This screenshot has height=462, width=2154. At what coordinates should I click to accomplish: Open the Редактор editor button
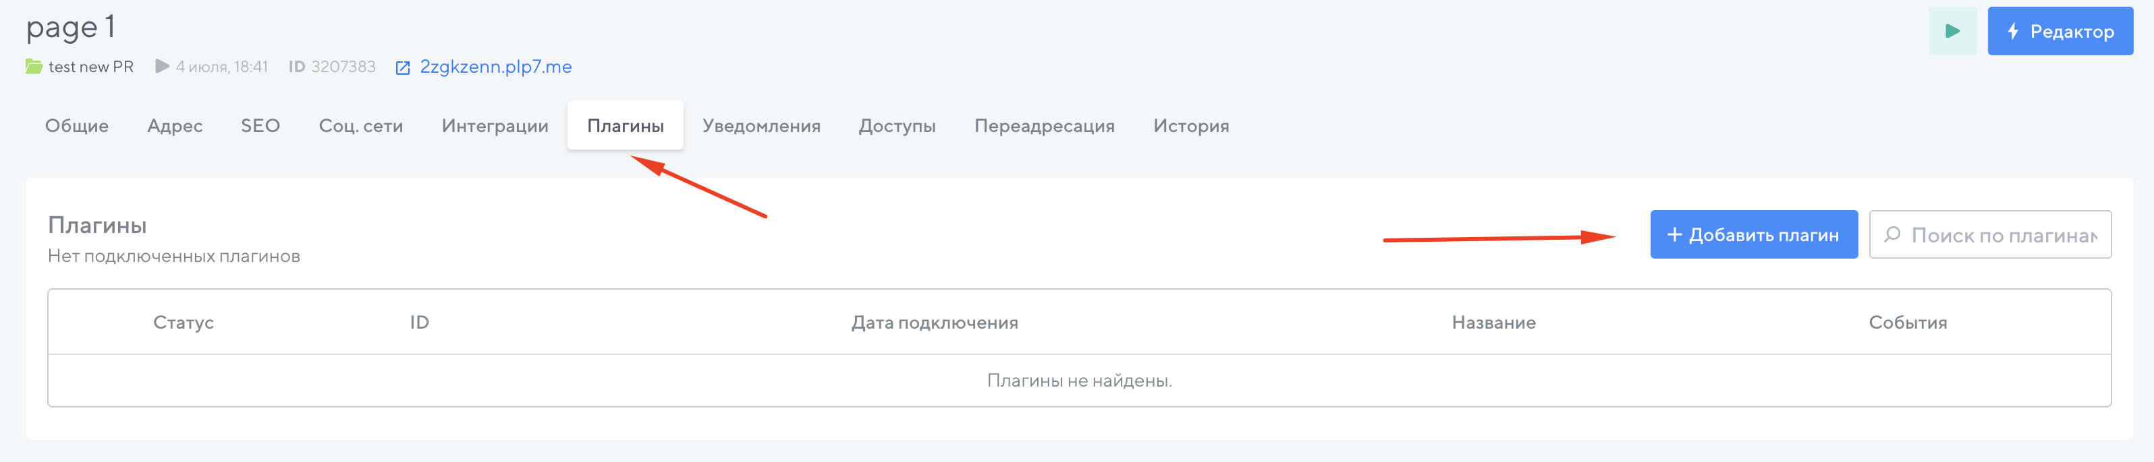[2060, 32]
